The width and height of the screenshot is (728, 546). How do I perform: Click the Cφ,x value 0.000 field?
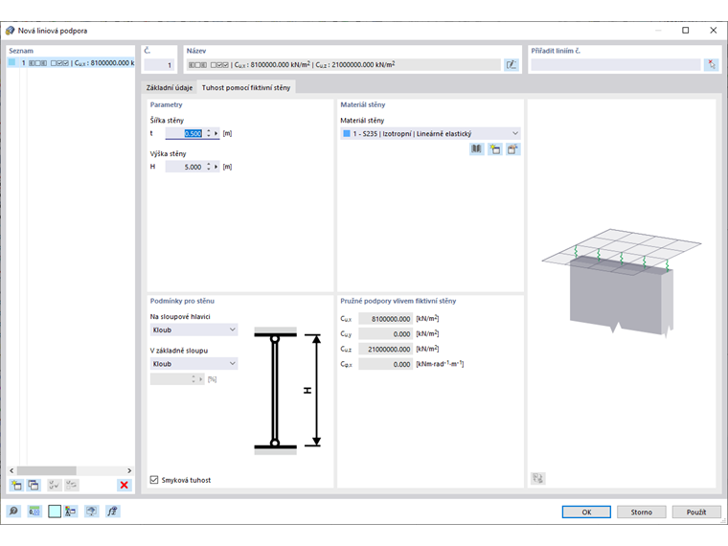point(385,364)
